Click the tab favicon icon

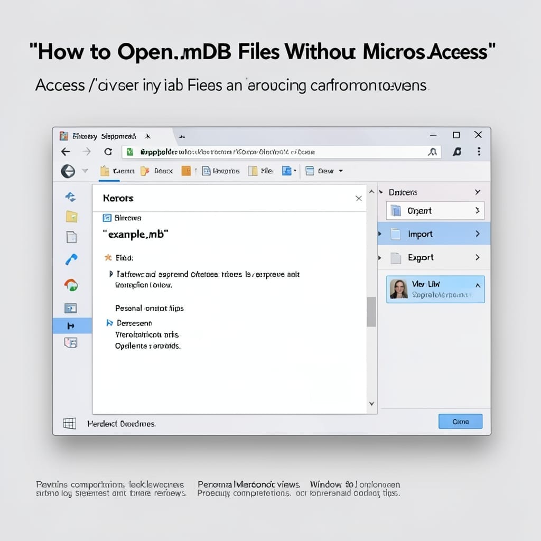click(x=64, y=136)
